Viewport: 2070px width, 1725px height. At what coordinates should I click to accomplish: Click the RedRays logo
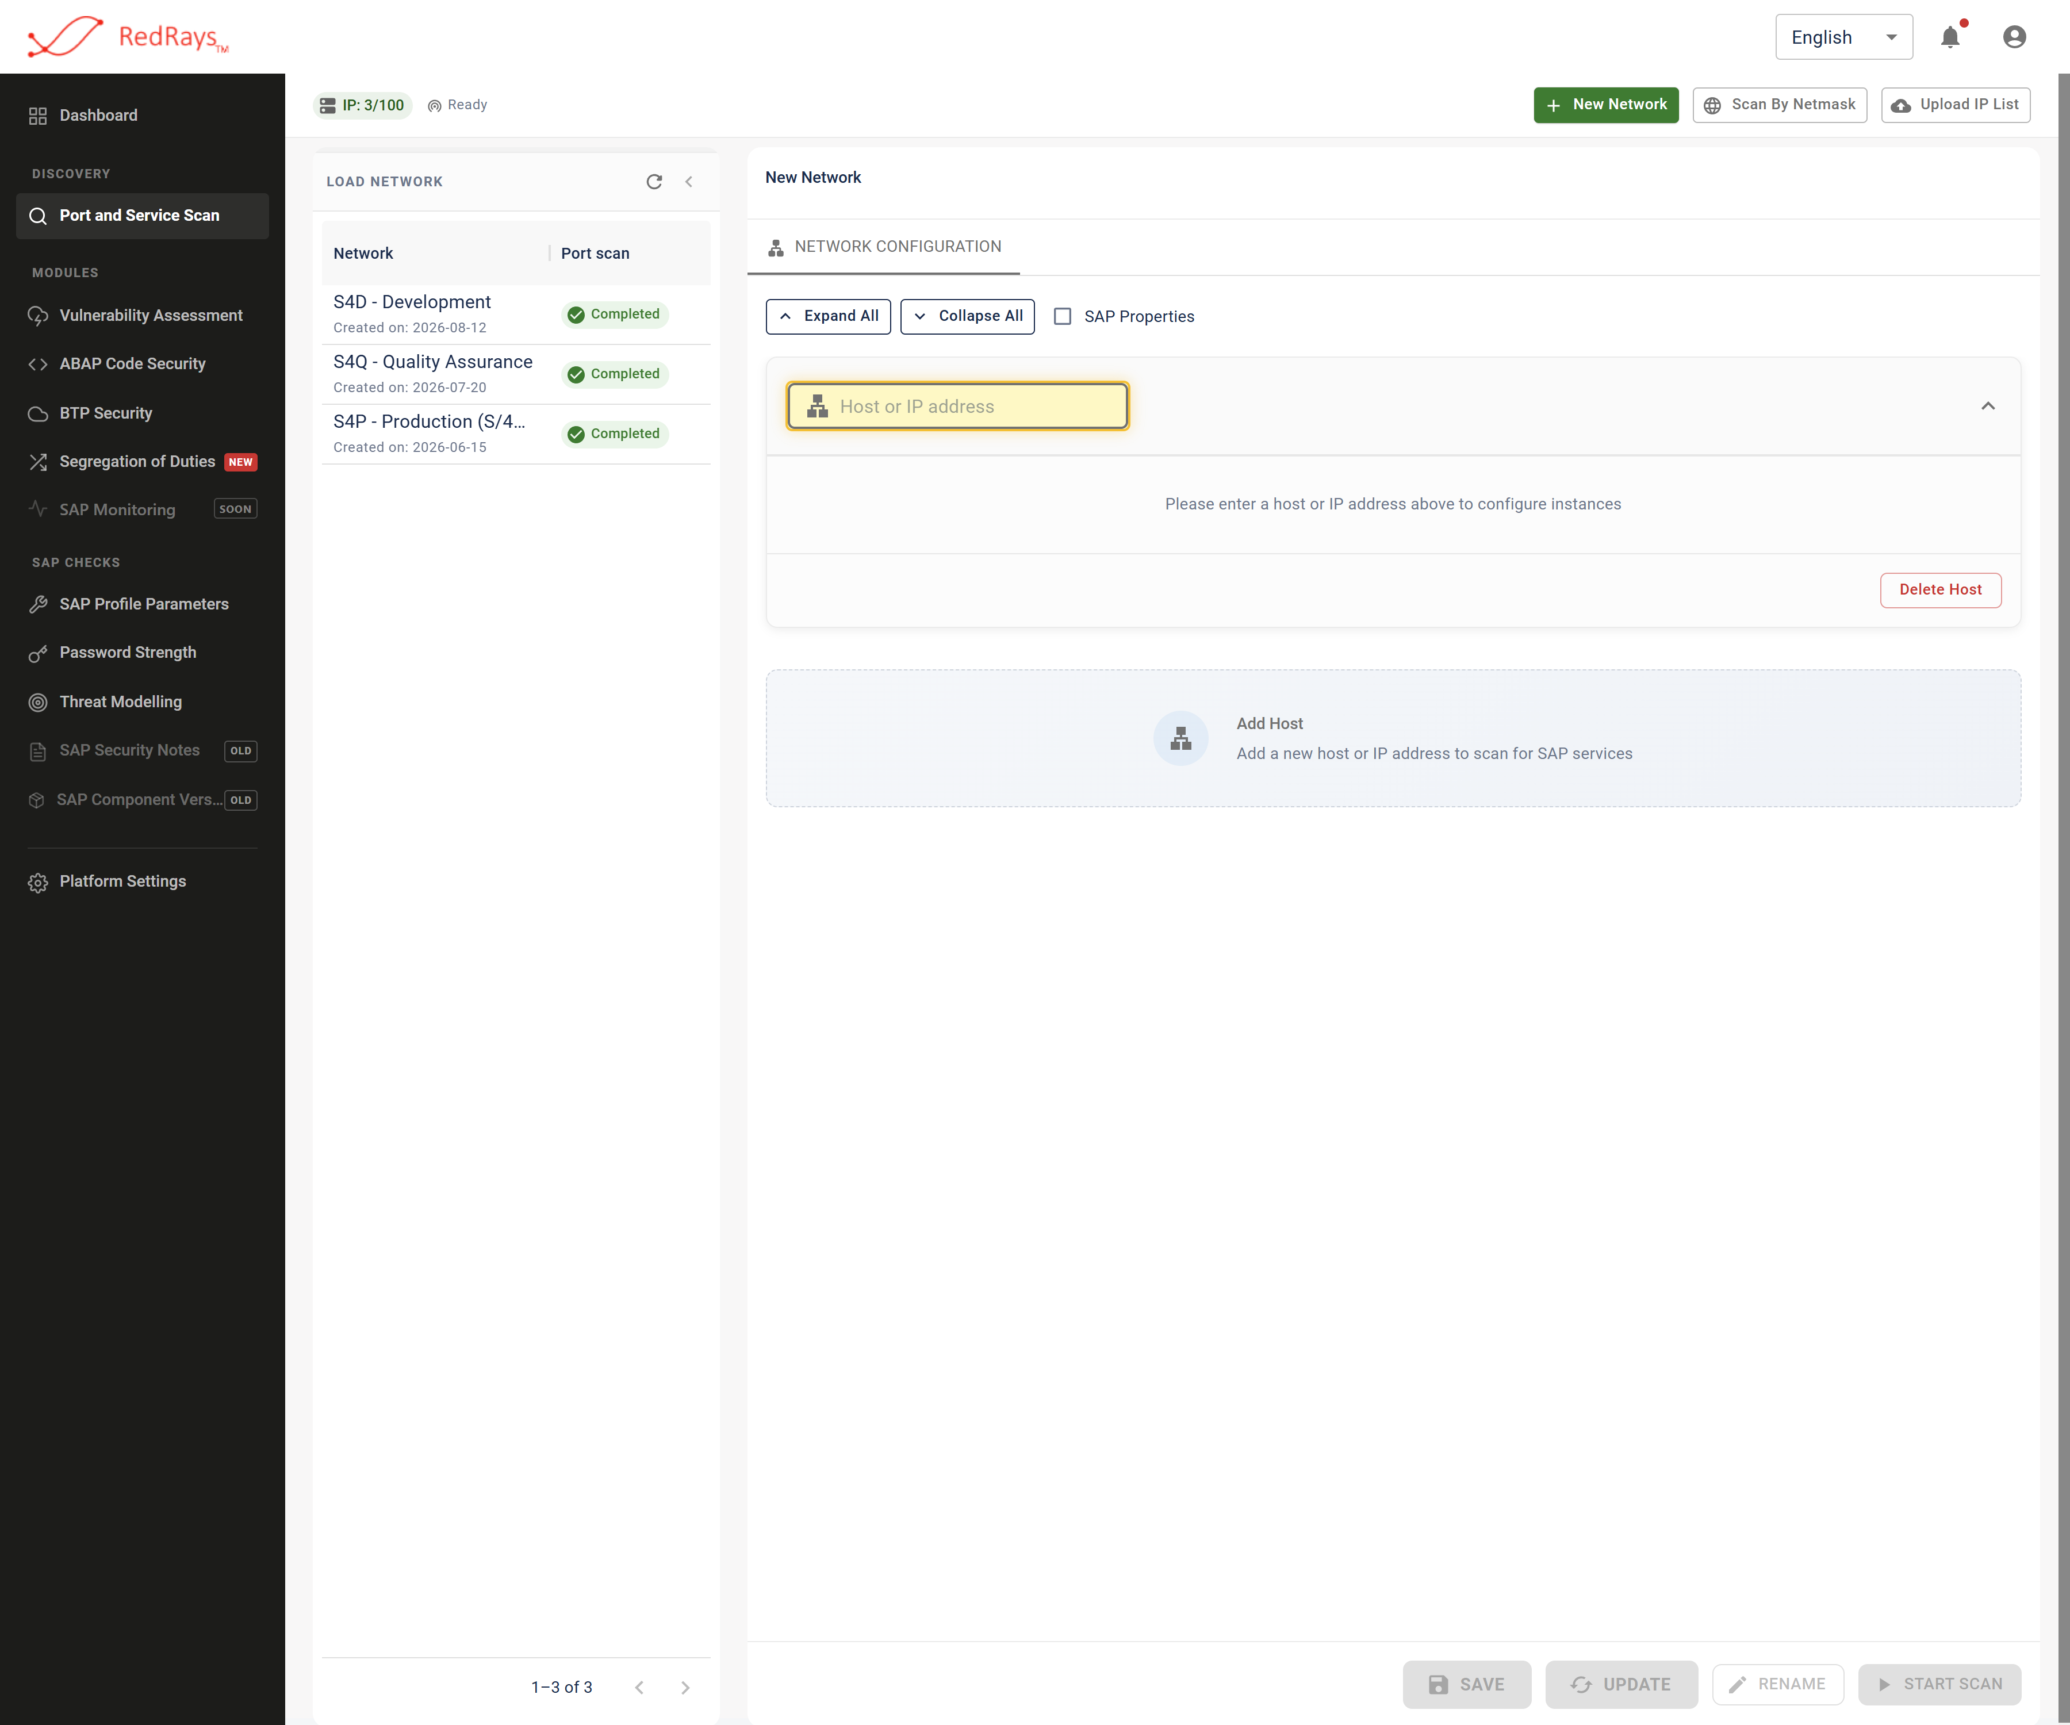click(x=128, y=37)
